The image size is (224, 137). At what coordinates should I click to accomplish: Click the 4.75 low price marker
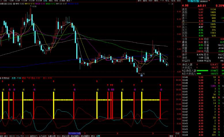[142, 74]
